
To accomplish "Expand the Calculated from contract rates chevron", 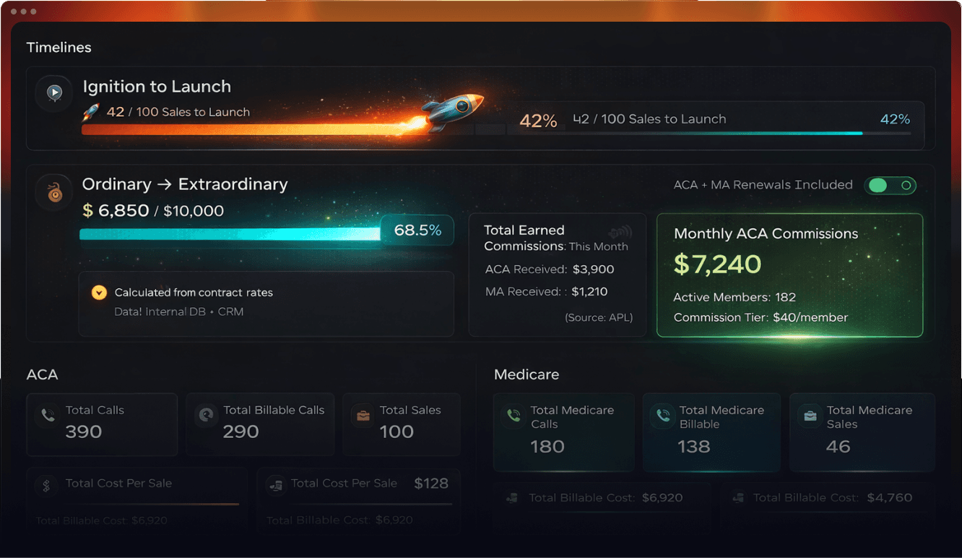I will [x=100, y=293].
